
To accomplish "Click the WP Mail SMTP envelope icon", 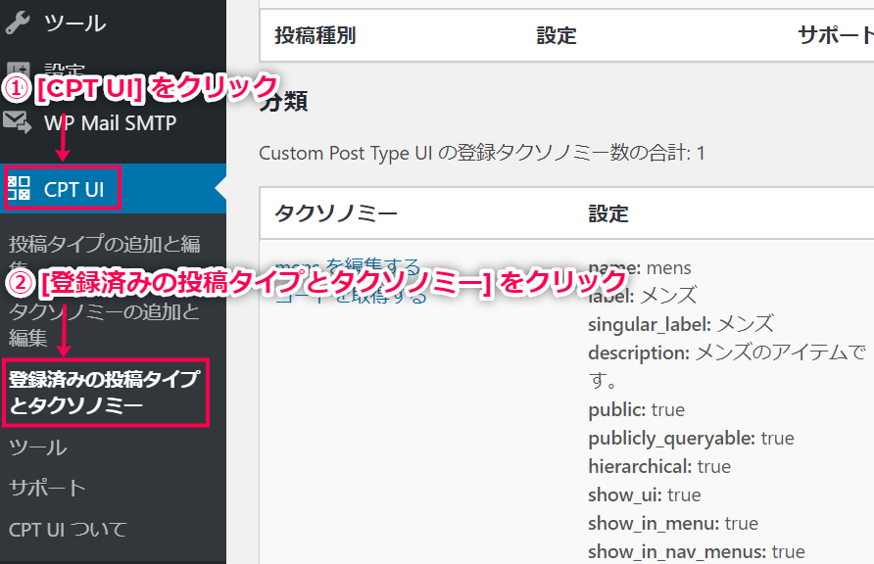I will (x=18, y=122).
